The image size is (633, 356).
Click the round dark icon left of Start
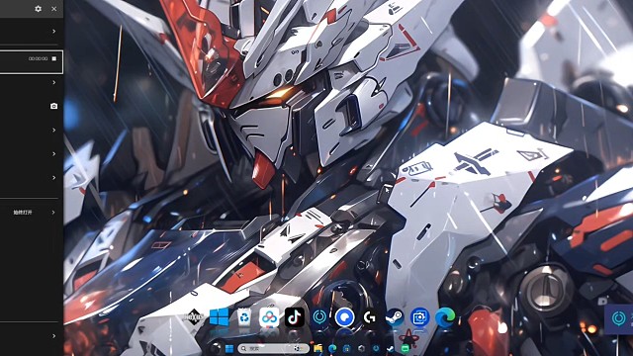click(216, 348)
